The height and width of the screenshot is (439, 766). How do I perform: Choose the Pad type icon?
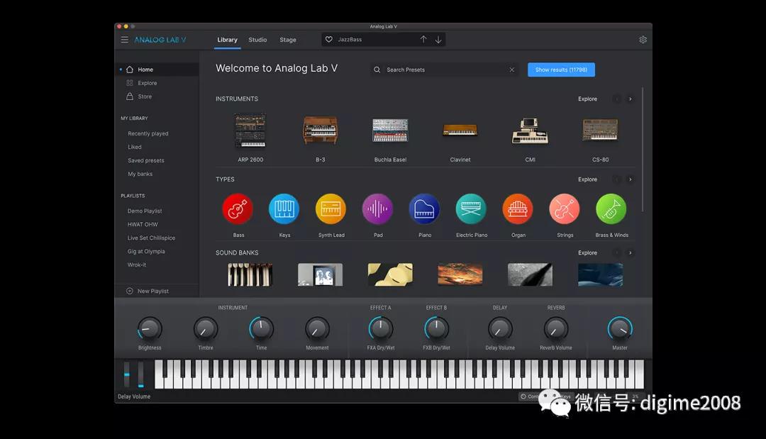(377, 209)
